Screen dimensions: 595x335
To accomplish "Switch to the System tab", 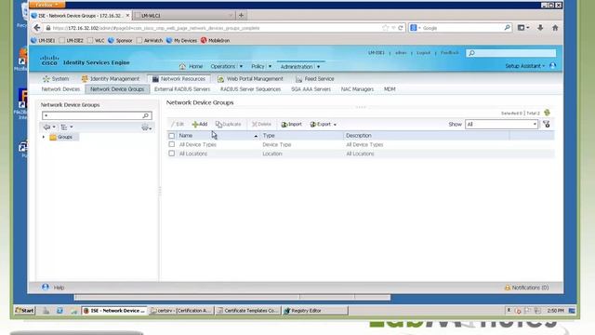I will click(x=56, y=78).
